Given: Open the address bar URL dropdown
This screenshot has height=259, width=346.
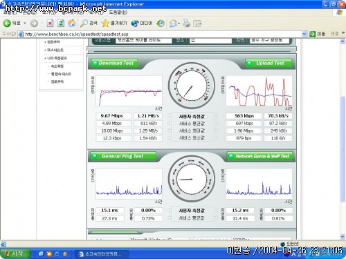Looking at the screenshot, I should 304,34.
